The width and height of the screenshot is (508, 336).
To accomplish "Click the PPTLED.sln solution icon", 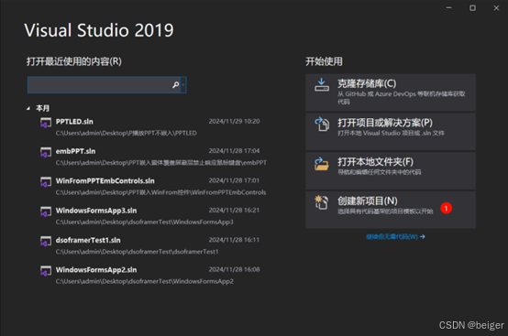I will [x=46, y=123].
